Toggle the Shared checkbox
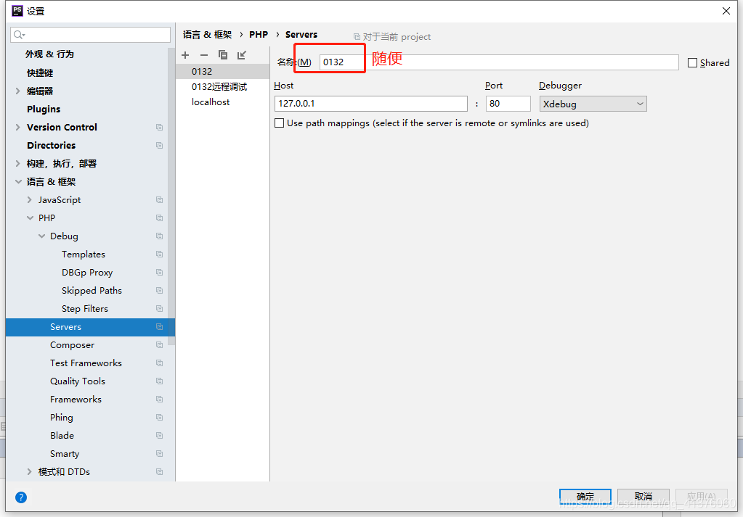743x517 pixels. coord(692,62)
